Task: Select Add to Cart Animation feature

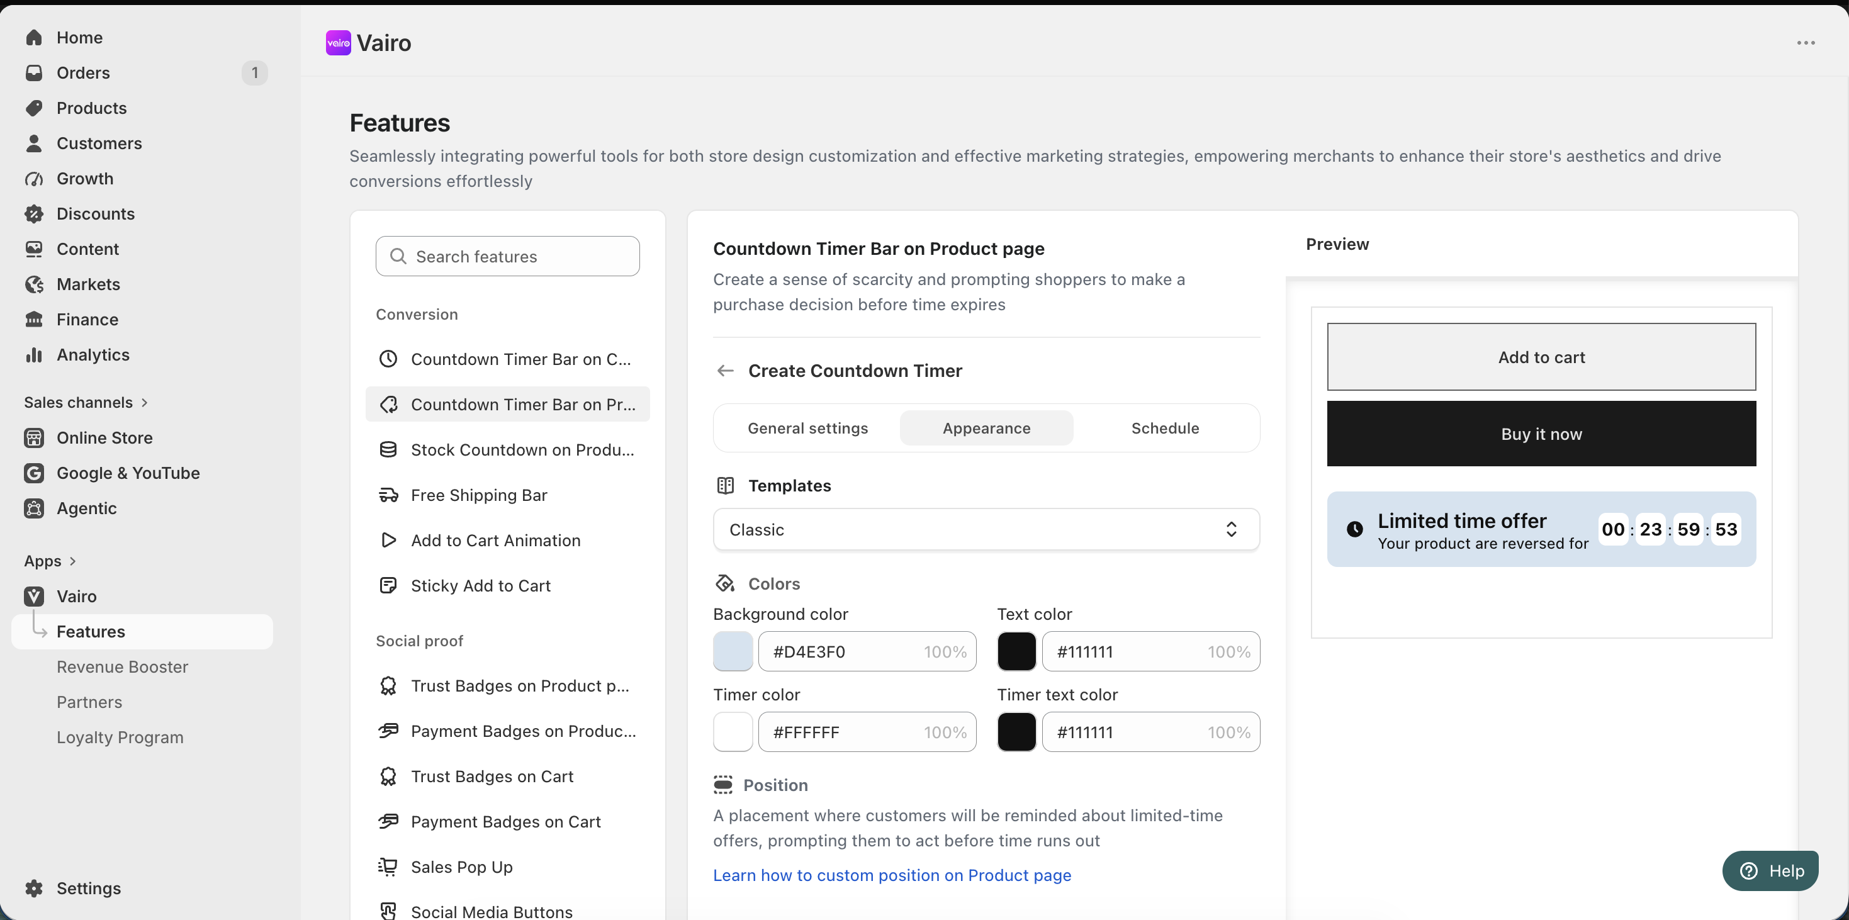Action: point(507,540)
